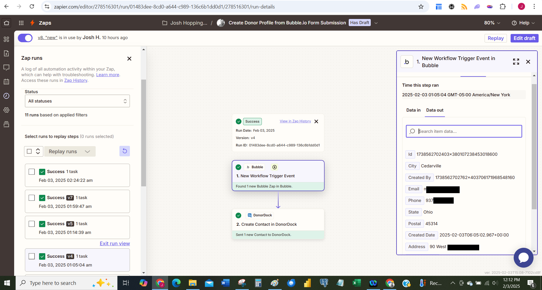Open the select-all stepper arrows
542x290 pixels.
pos(38,151)
